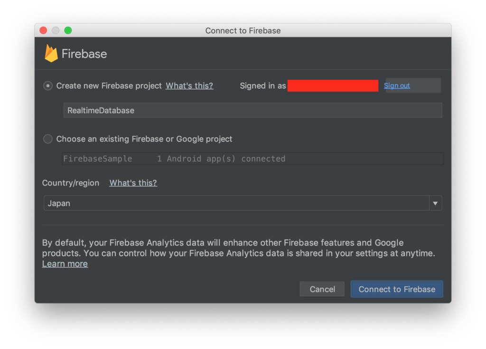This screenshot has height=349, width=486.
Task: Show country options via the disclosure arrow
Action: (x=435, y=203)
